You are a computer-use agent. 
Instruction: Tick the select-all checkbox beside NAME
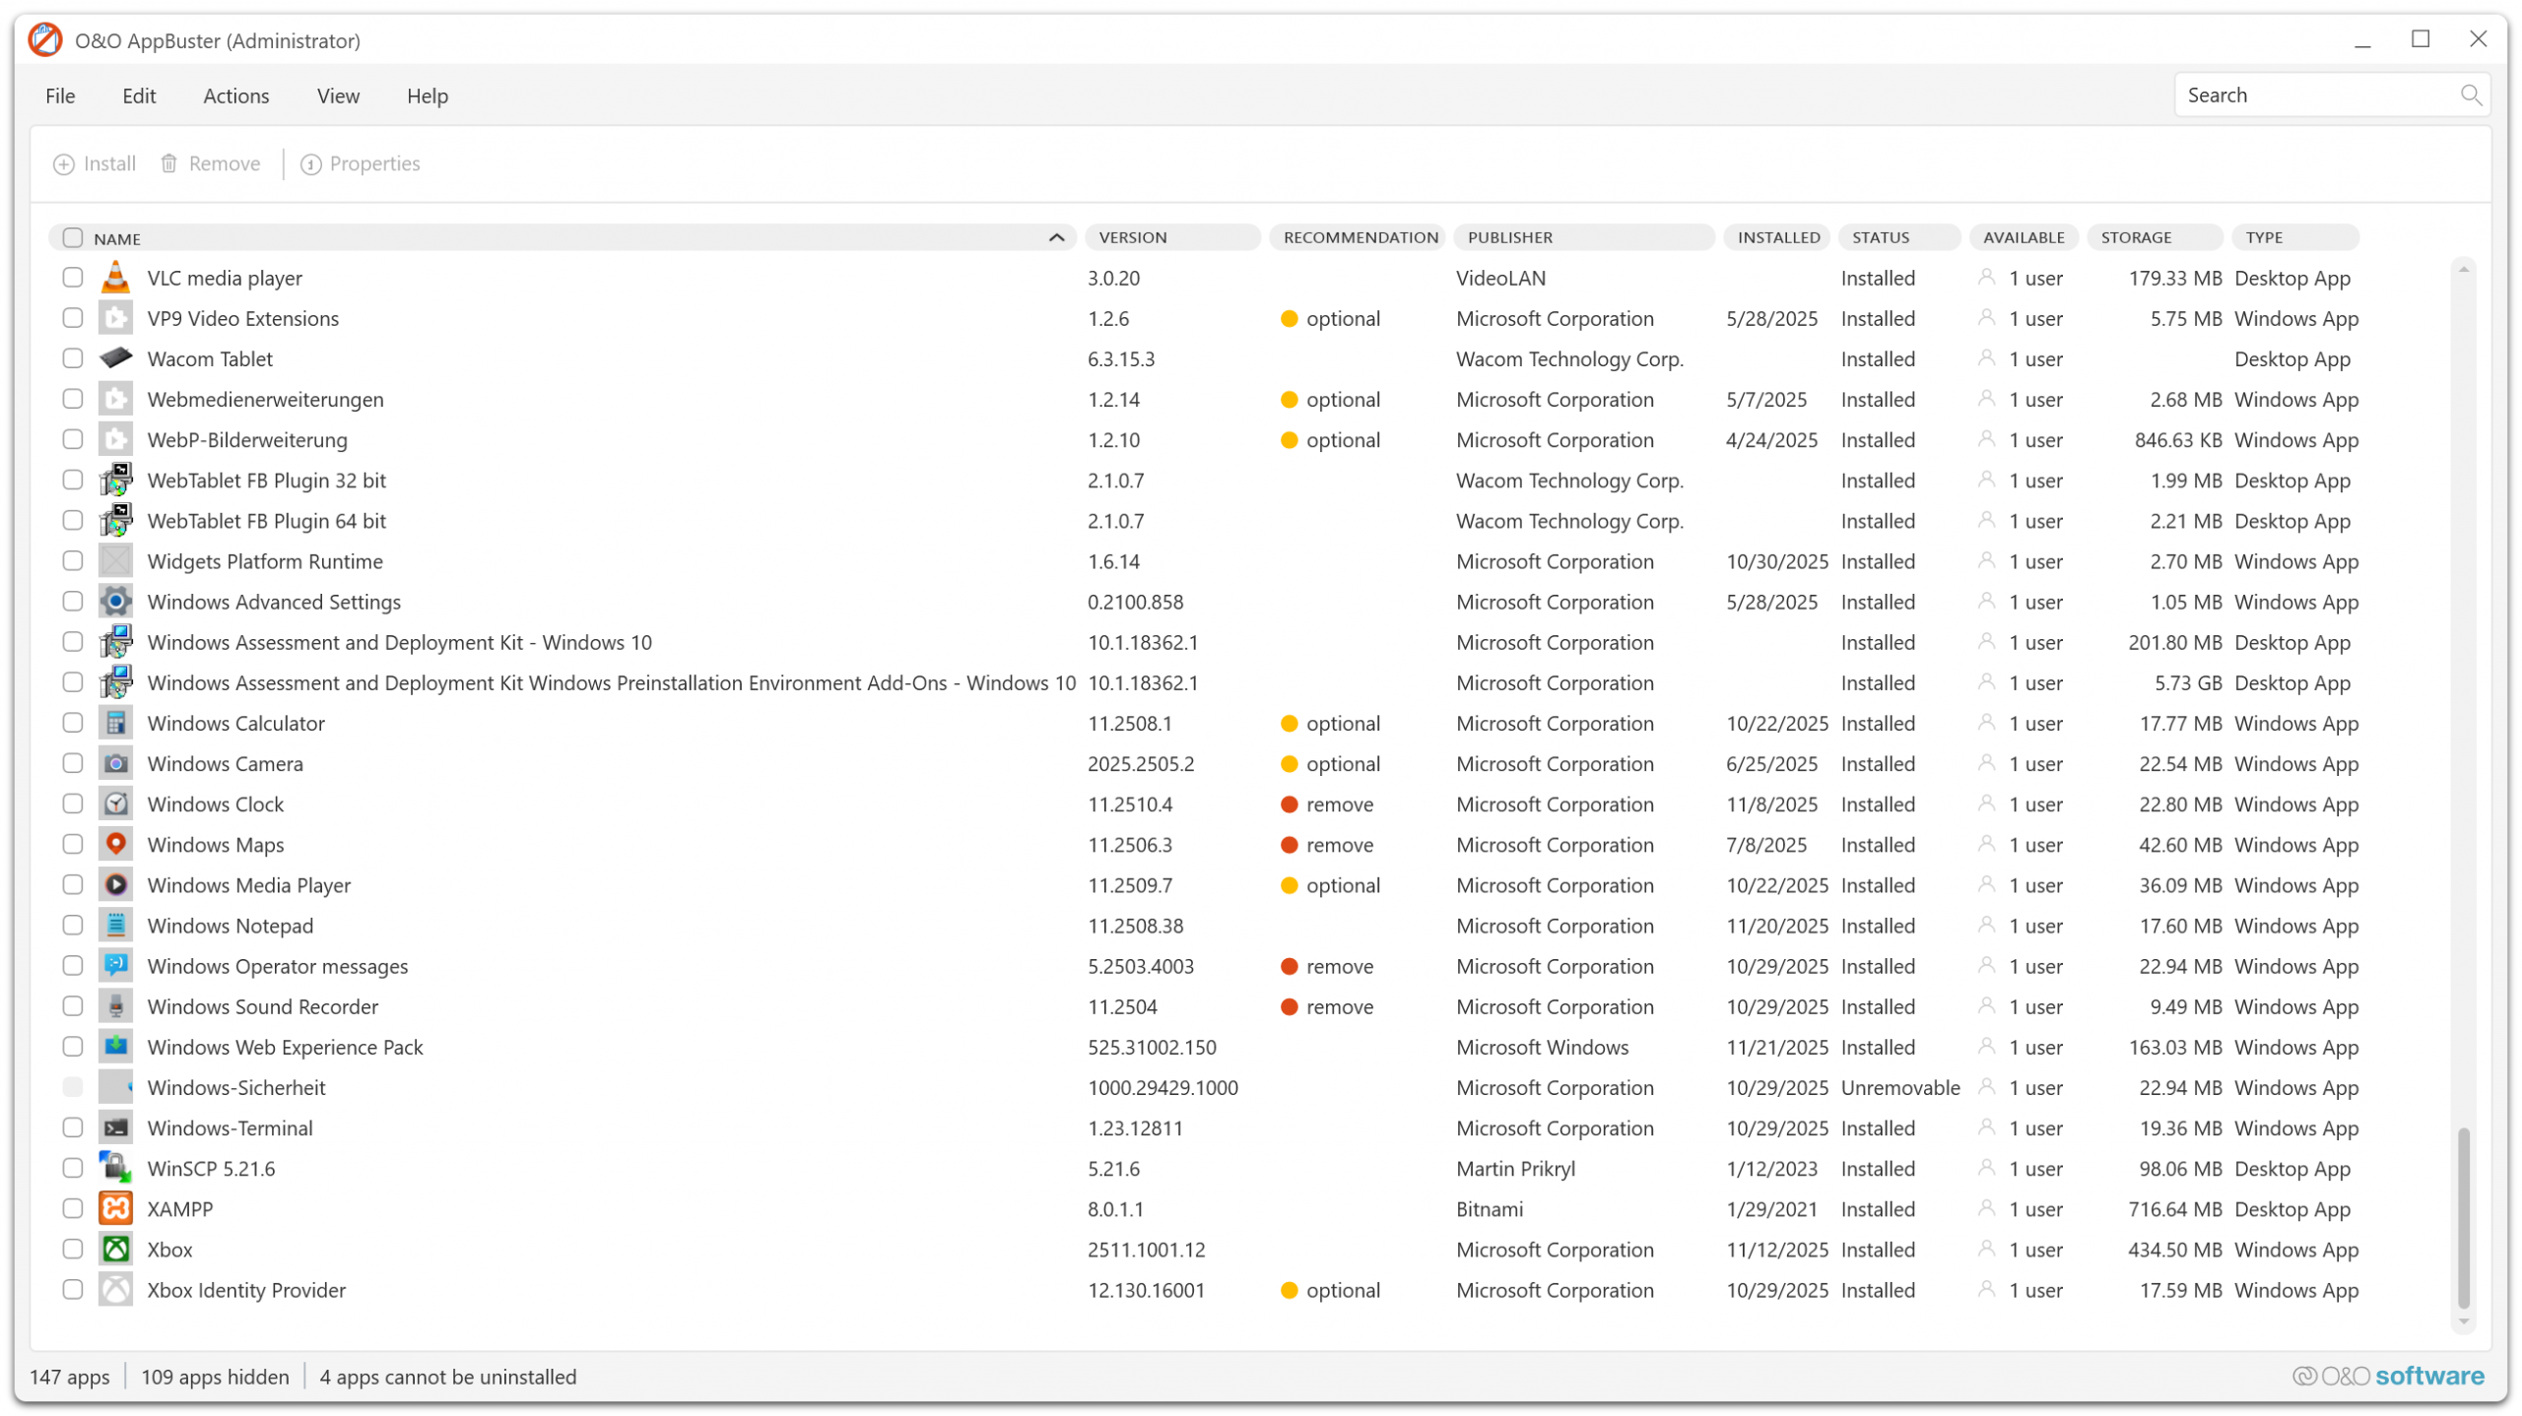(x=72, y=237)
